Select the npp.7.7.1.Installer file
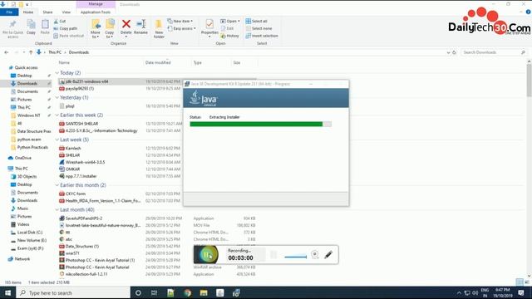The image size is (532, 299). point(81,176)
